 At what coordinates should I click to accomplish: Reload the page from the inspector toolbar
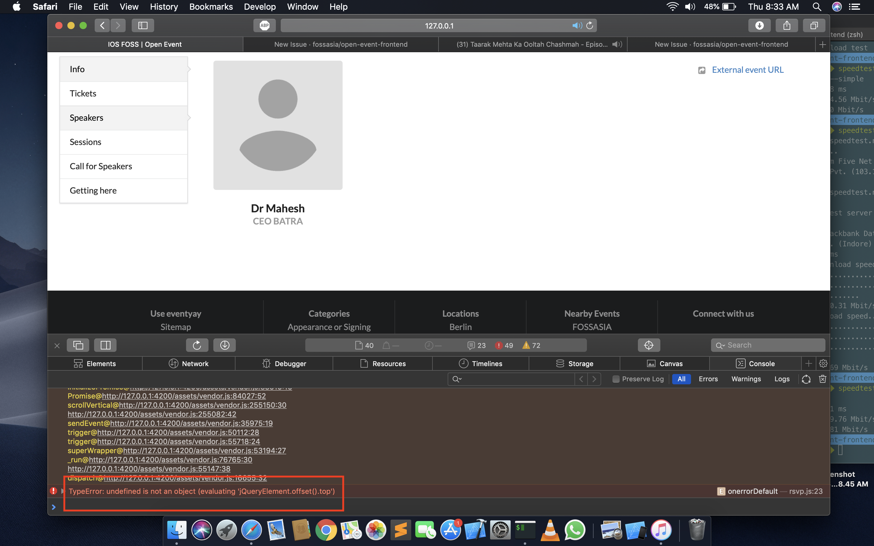pos(197,345)
